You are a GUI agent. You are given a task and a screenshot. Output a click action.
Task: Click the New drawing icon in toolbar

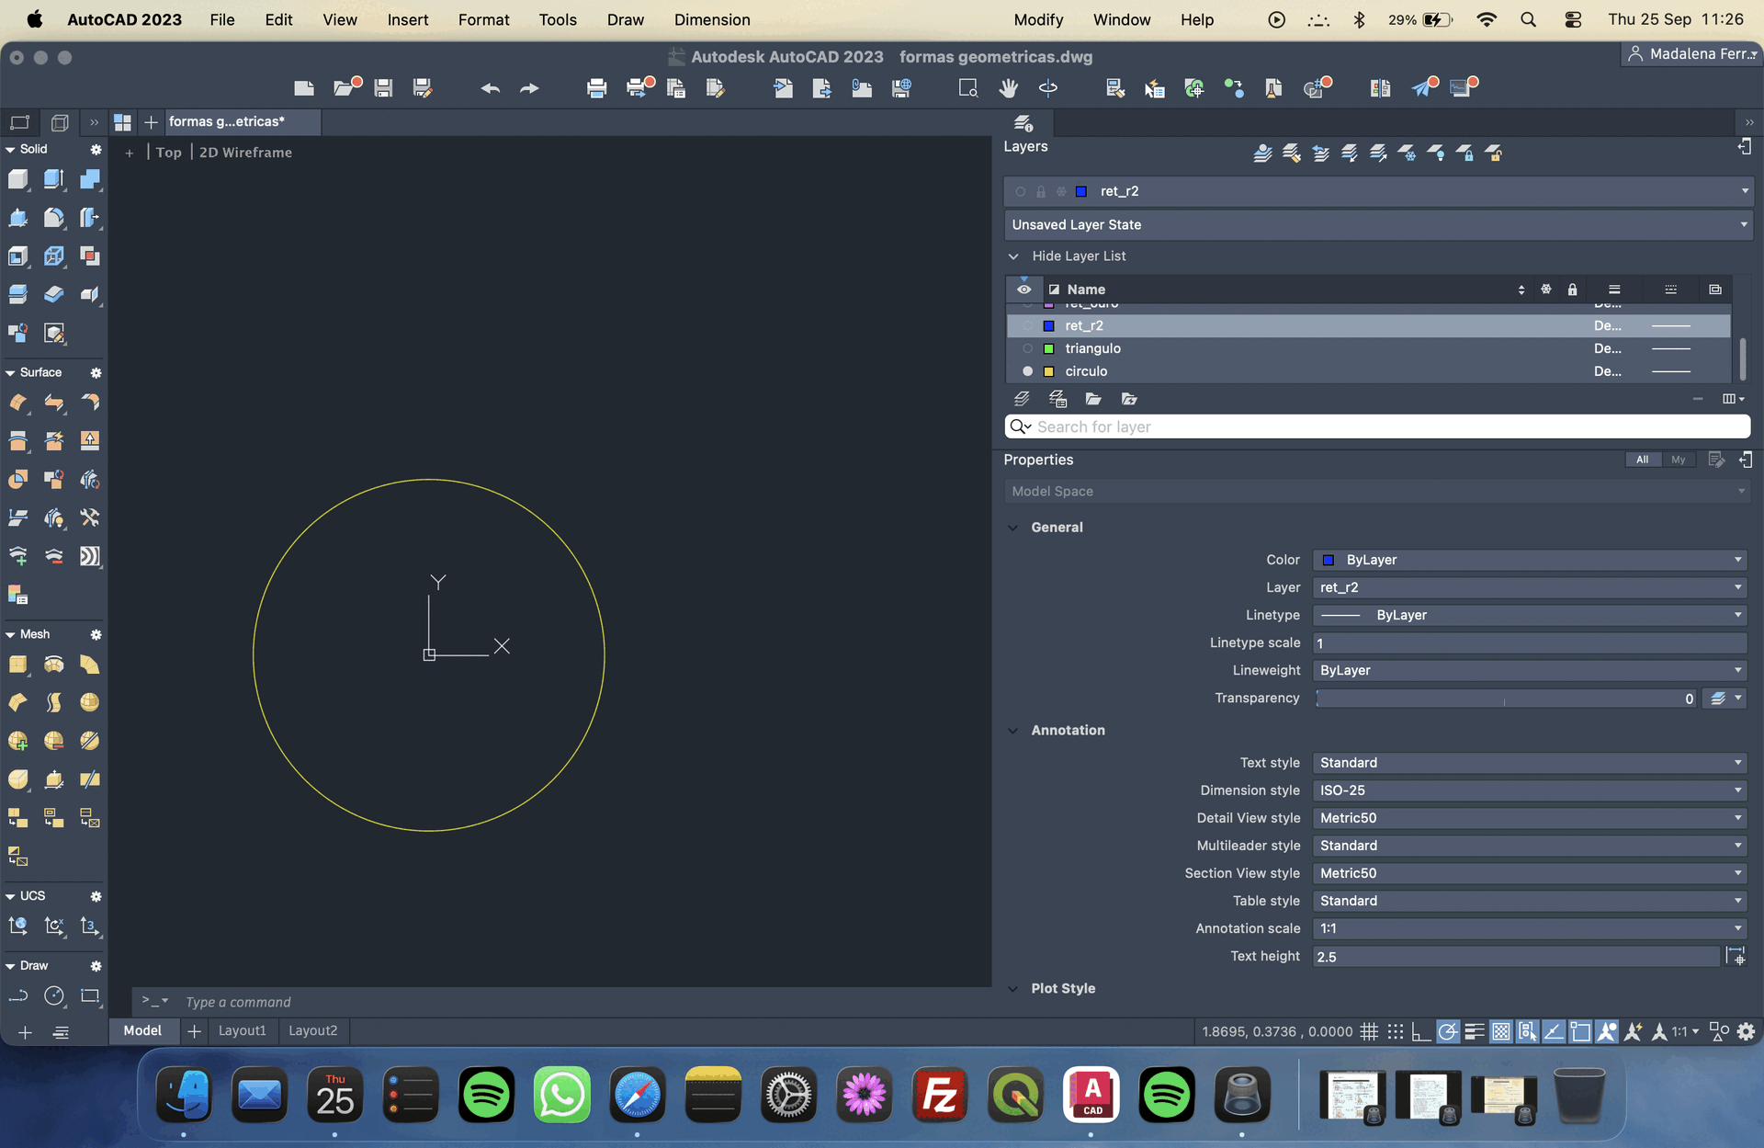click(x=304, y=88)
